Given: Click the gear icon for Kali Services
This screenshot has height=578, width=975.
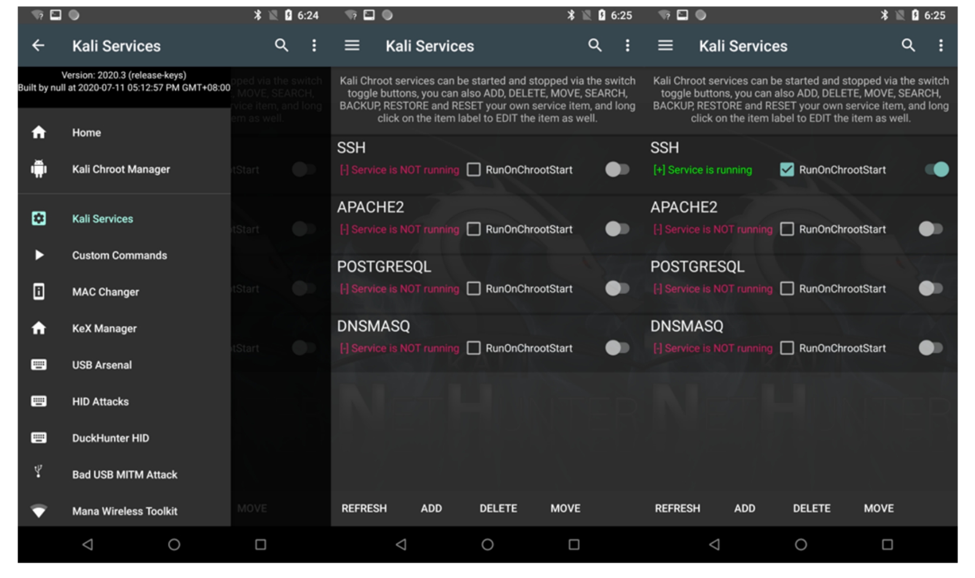Looking at the screenshot, I should click(39, 219).
